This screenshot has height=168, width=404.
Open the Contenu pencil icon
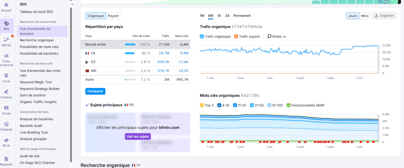pos(6,92)
